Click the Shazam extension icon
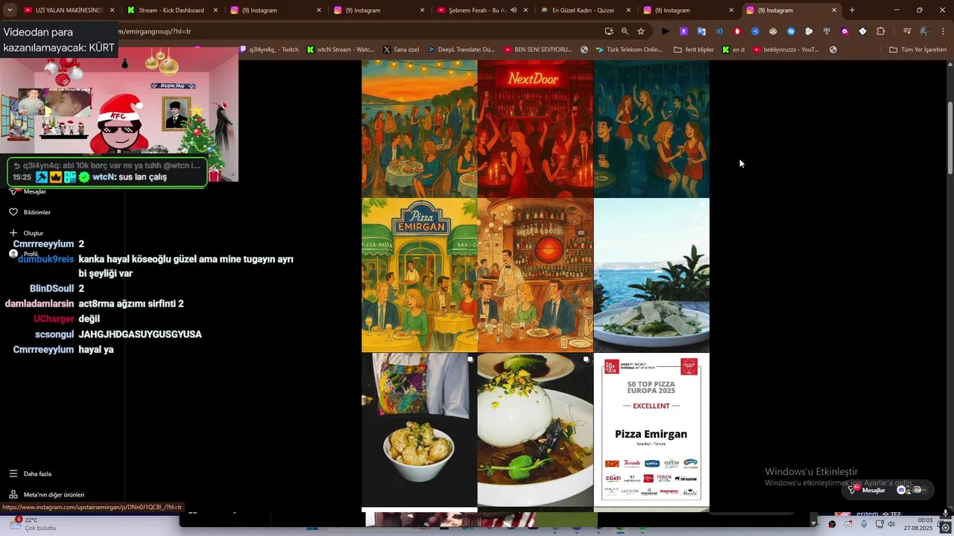The height and width of the screenshot is (536, 954). tap(791, 31)
